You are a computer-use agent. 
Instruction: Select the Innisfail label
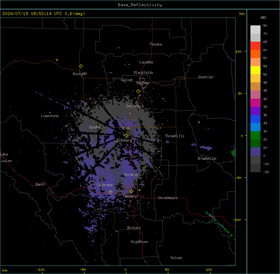tap(135, 106)
